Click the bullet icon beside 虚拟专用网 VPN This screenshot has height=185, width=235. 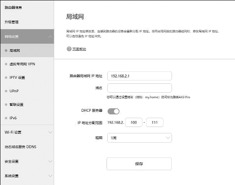pos(6,64)
